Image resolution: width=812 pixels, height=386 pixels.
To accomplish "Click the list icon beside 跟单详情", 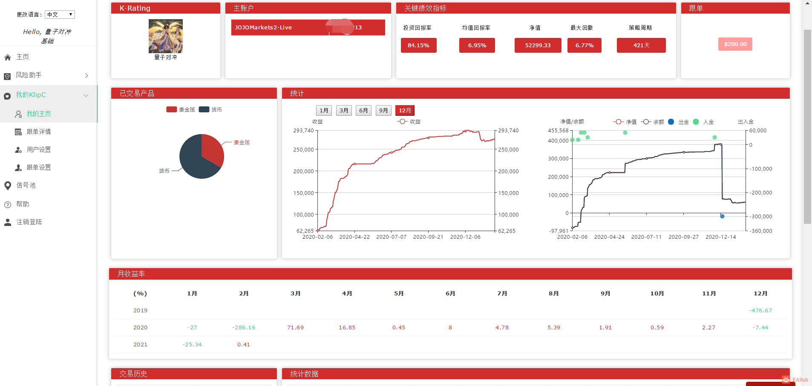I will click(18, 132).
